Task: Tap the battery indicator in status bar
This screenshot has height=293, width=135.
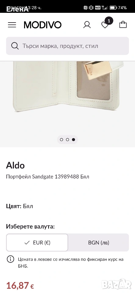Action: [x=113, y=8]
